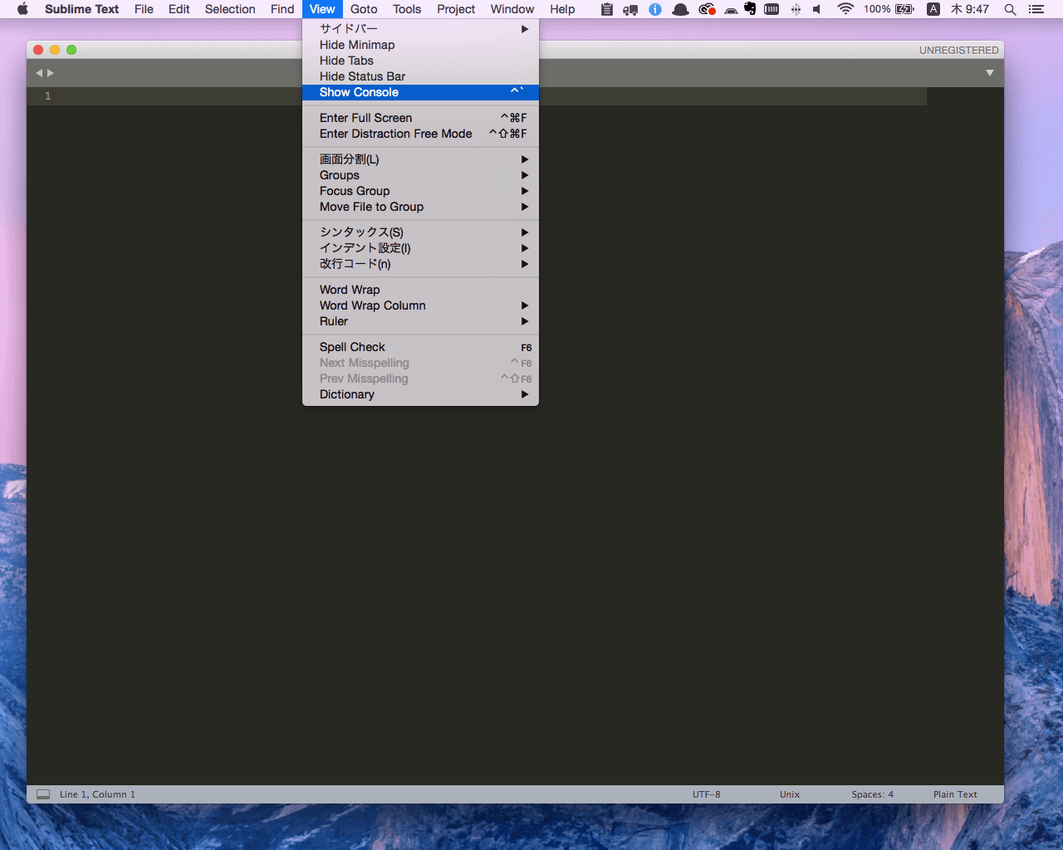Choose Enter Full Screen
1063x850 pixels.
tap(420, 118)
